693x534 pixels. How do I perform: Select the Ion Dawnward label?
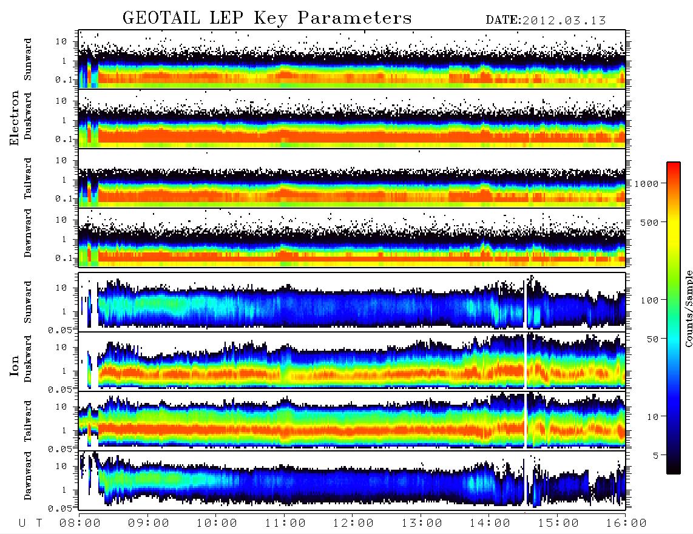coord(28,476)
